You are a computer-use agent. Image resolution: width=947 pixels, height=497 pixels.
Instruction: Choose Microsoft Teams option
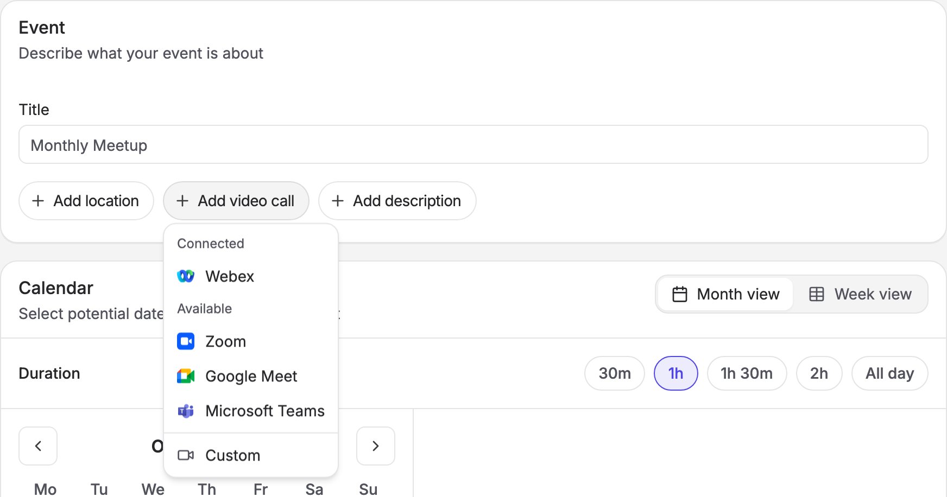click(251, 411)
